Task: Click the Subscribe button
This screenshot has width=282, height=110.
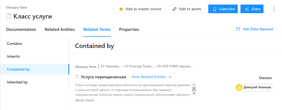Action: point(223,9)
